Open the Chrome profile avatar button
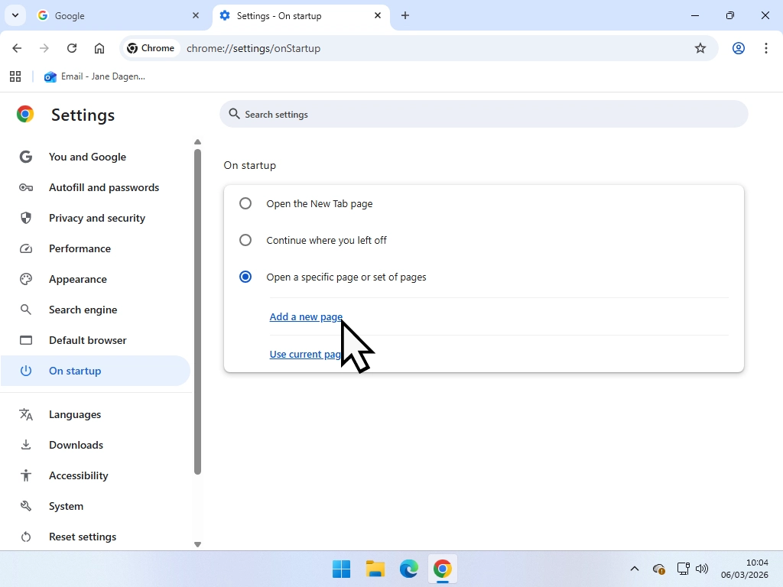The image size is (783, 587). pos(739,48)
